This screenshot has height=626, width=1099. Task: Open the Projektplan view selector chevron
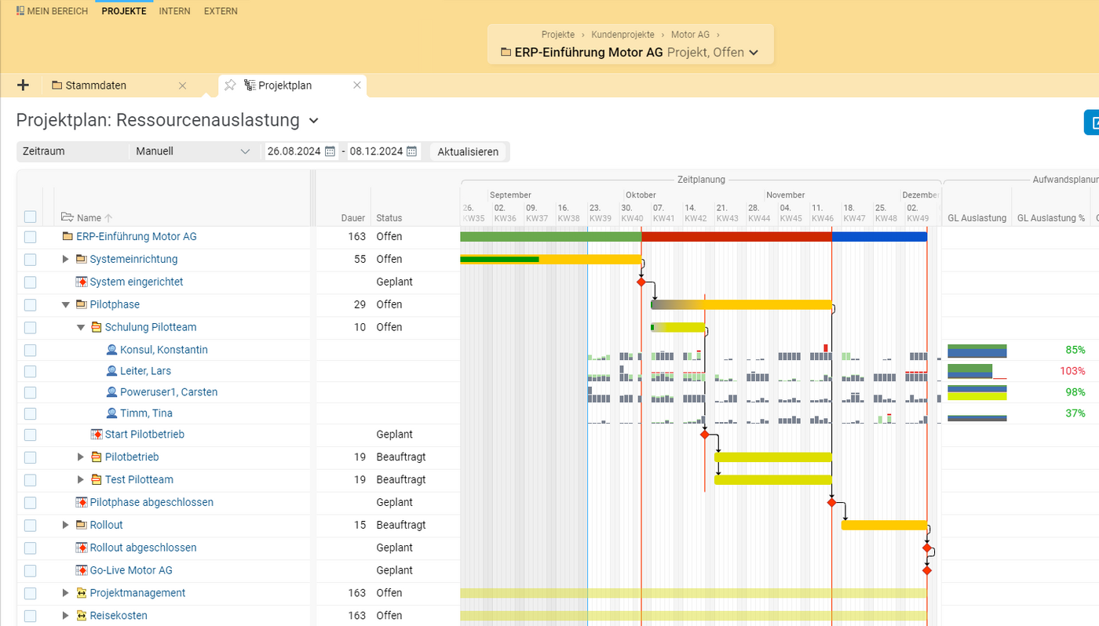(x=314, y=121)
